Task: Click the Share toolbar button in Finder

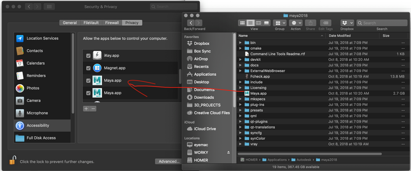Action: click(x=311, y=23)
